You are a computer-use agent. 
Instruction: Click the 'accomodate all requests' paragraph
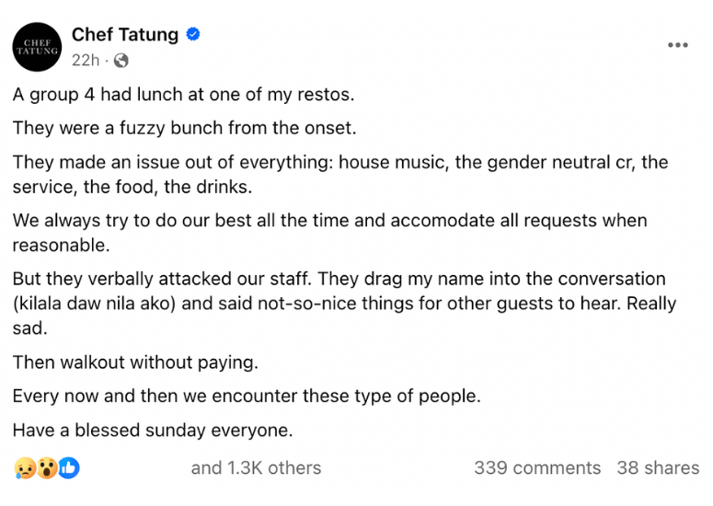click(329, 233)
